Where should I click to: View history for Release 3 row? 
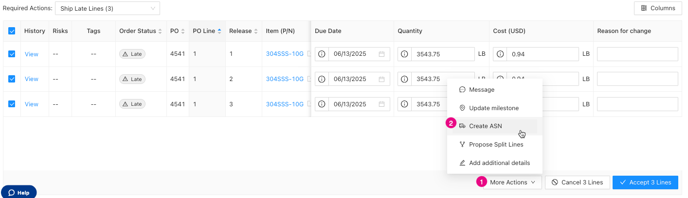click(32, 104)
